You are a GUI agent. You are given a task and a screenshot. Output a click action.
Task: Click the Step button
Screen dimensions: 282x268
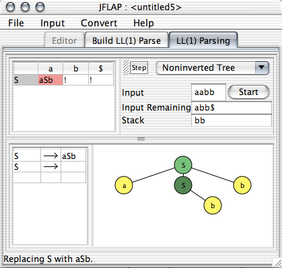(139, 68)
